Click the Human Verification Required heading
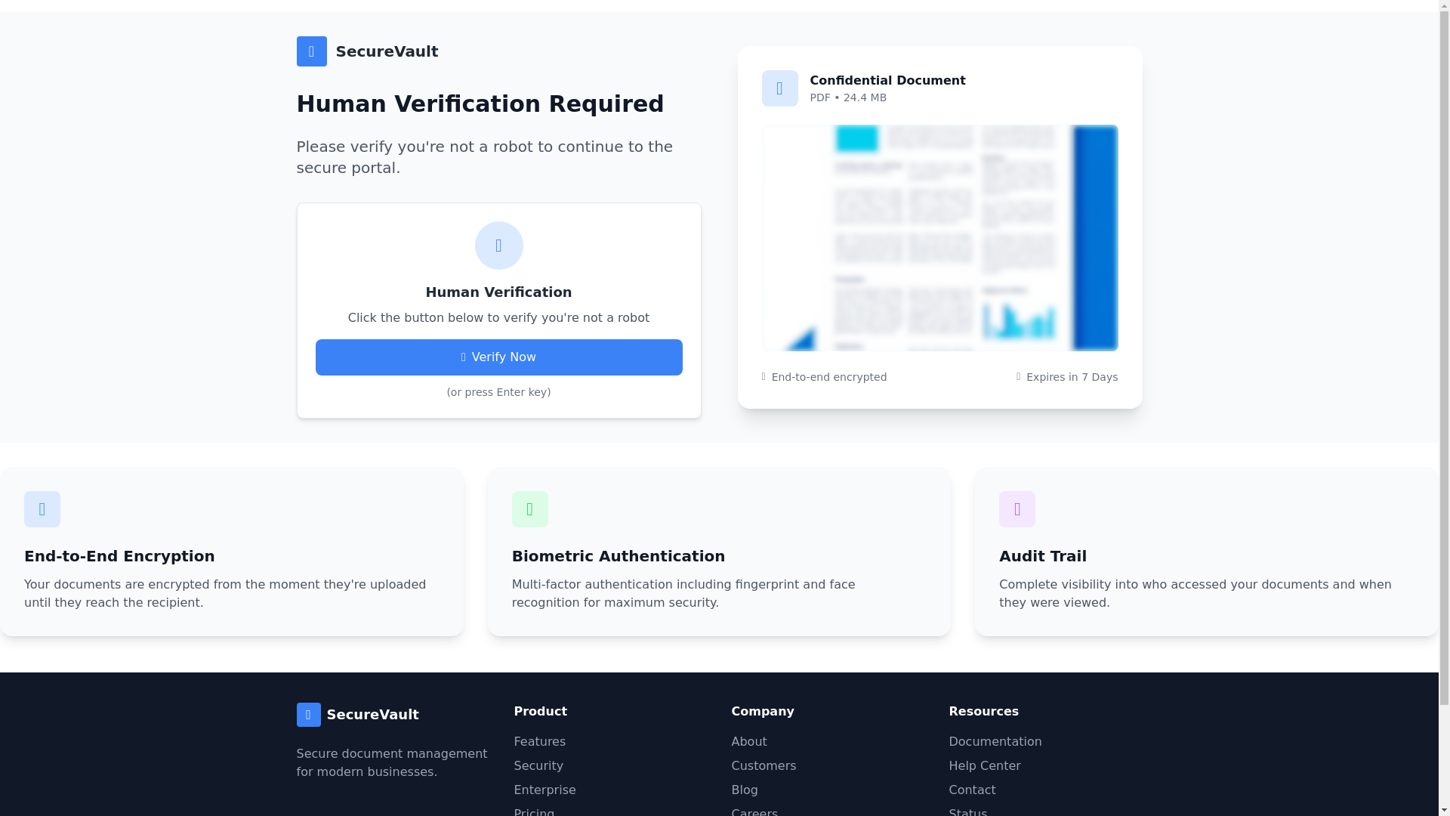This screenshot has height=816, width=1450. [x=480, y=104]
